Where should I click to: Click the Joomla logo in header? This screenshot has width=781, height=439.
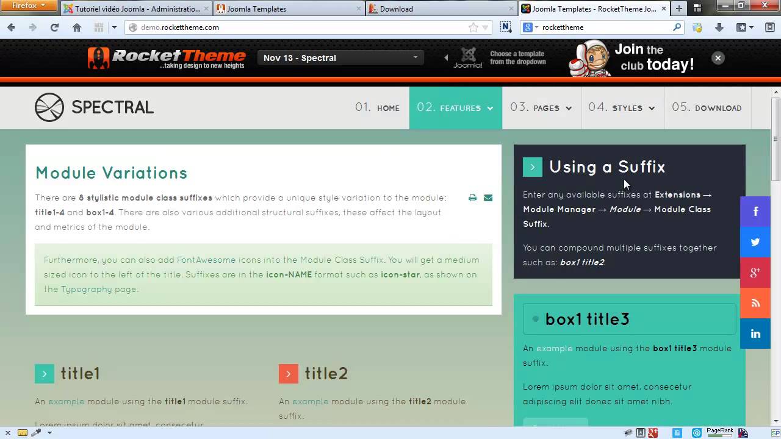coord(468,58)
